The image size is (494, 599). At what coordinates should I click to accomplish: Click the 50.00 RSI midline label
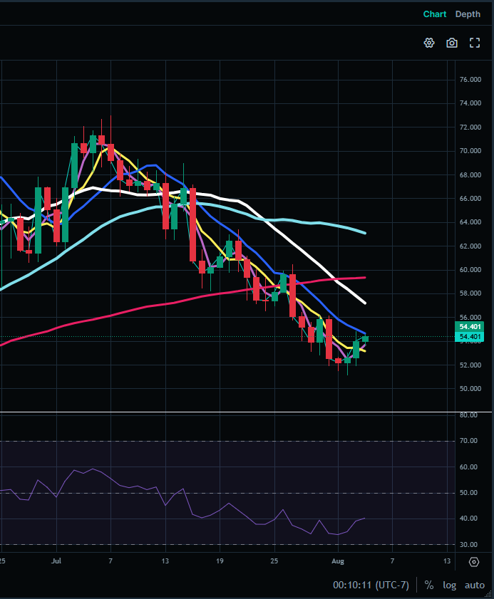point(468,492)
